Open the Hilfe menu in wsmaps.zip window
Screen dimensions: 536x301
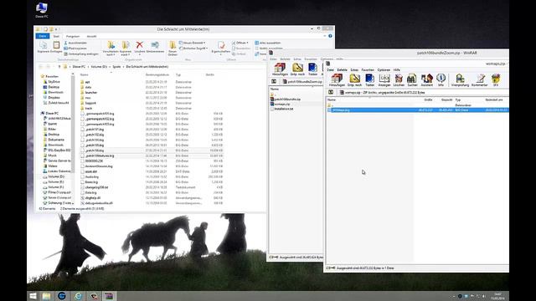pyautogui.click(x=396, y=69)
